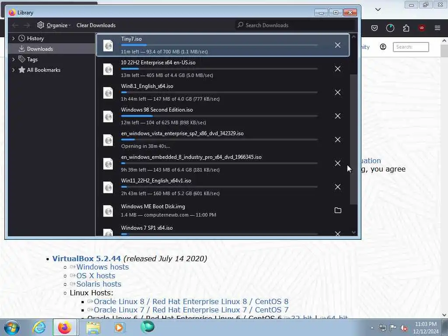Click the account icon on the web page
This screenshot has height=336, width=448.
[383, 47]
